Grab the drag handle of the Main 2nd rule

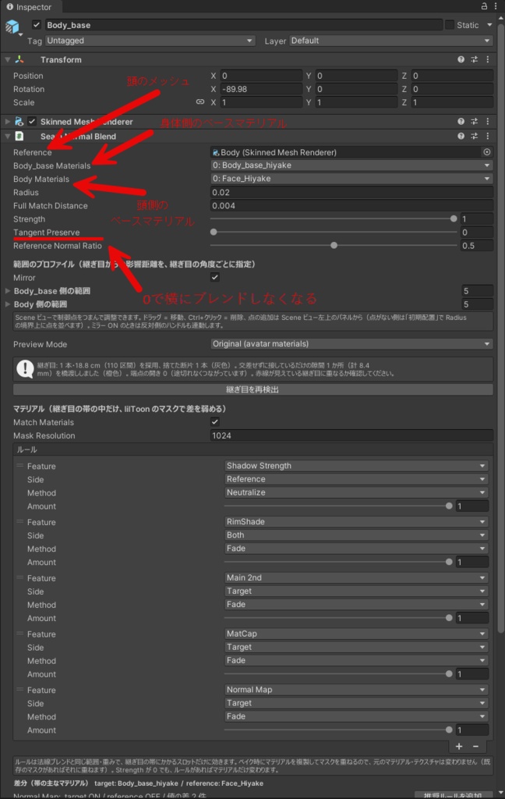[19, 578]
